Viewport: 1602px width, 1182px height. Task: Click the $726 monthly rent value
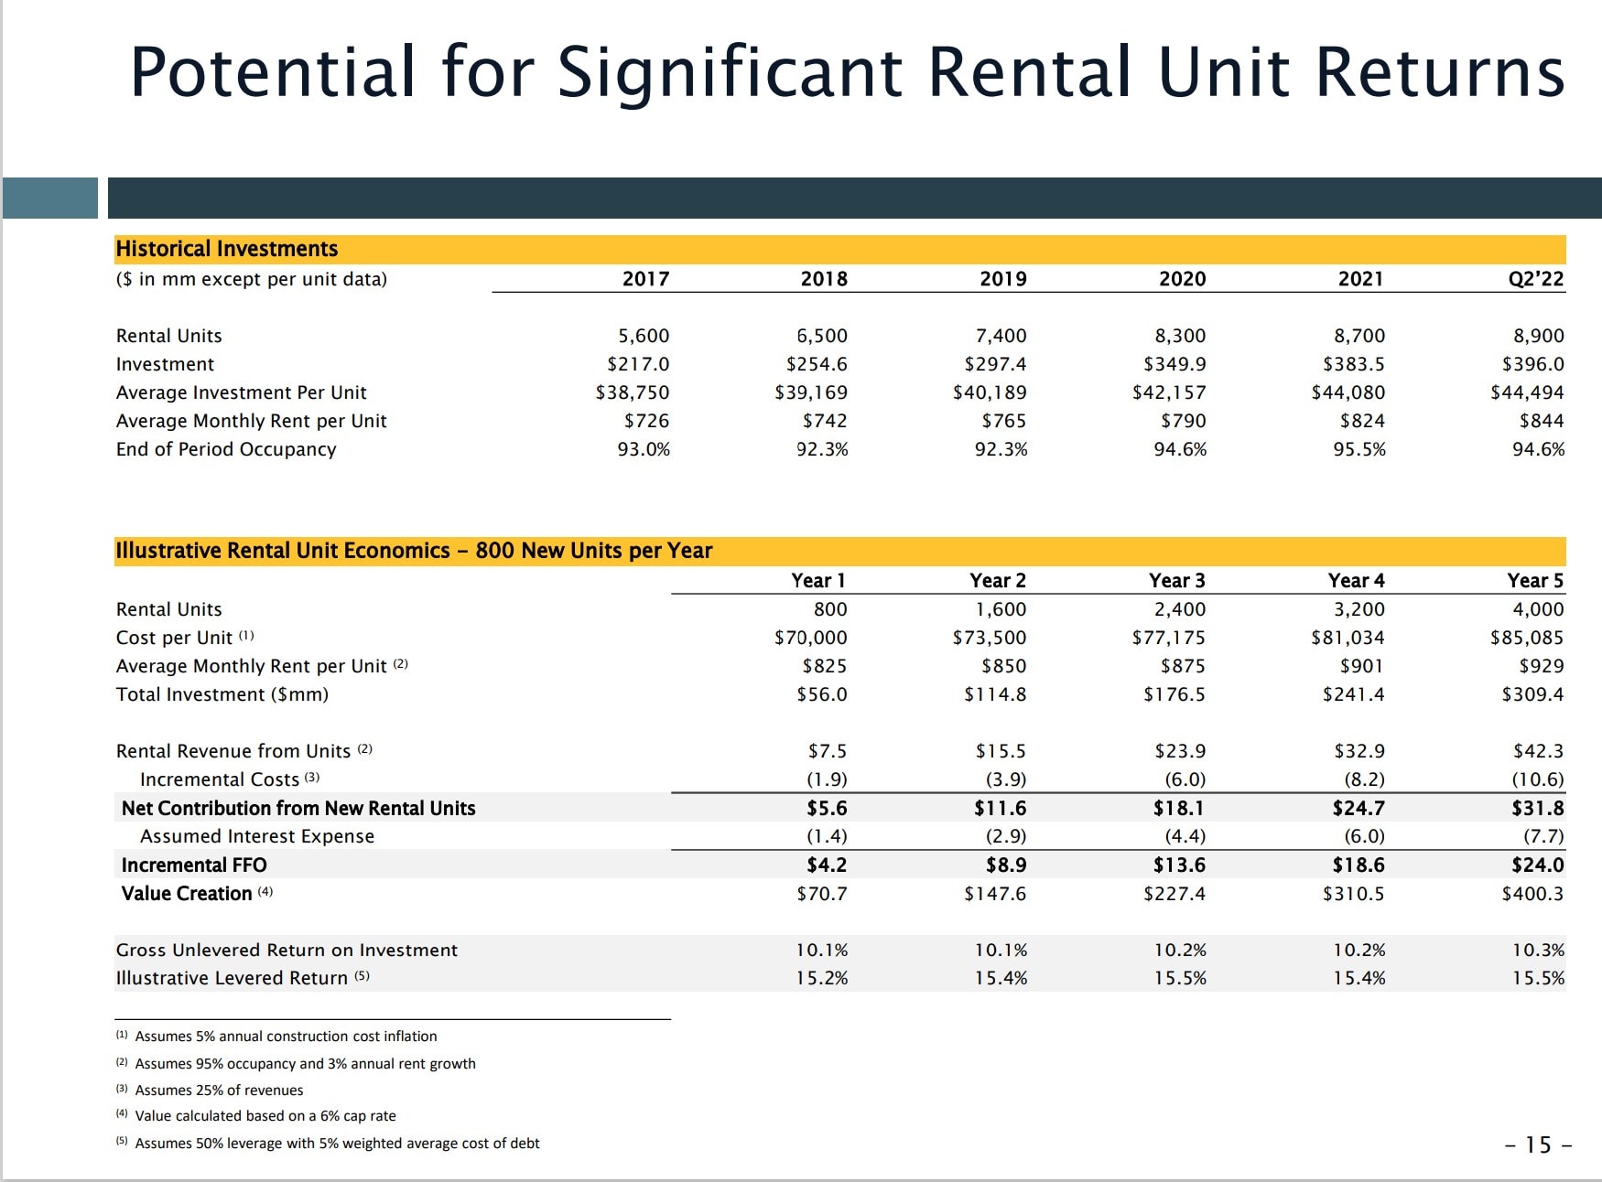646,421
